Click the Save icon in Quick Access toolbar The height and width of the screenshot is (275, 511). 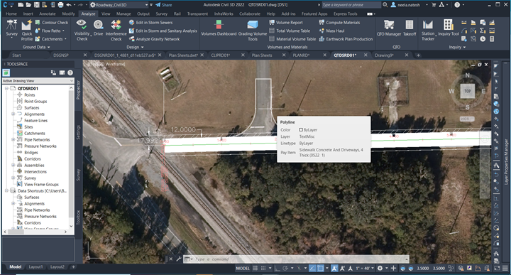point(36,5)
